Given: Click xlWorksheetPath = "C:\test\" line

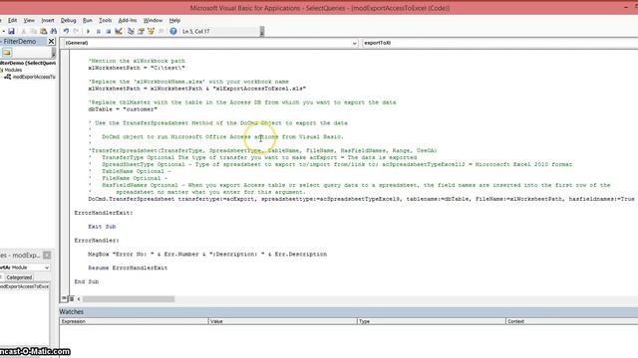Looking at the screenshot, I should [x=137, y=68].
